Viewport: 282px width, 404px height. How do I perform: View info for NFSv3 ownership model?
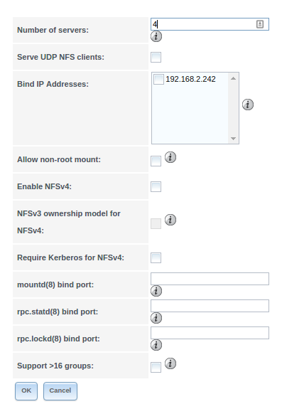pyautogui.click(x=170, y=220)
